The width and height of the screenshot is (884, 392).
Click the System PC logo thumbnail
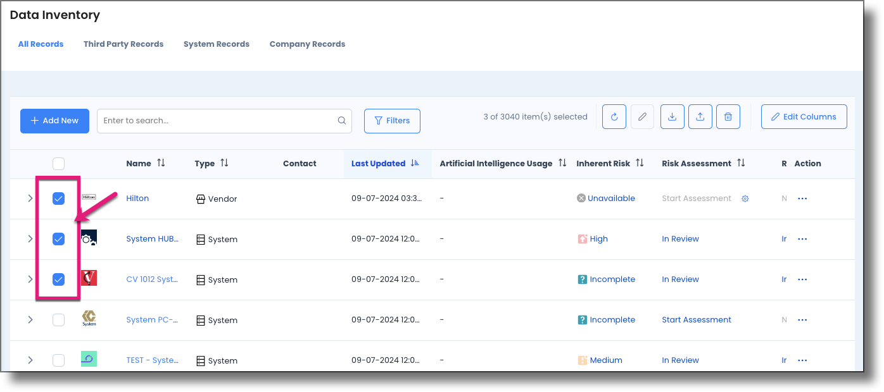pyautogui.click(x=89, y=319)
